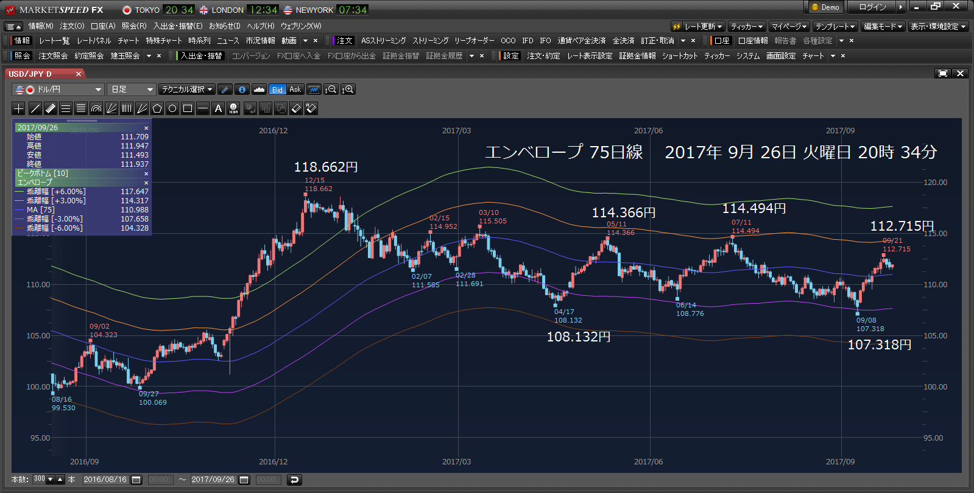The height and width of the screenshot is (493, 974).
Task: Open the 入出金・振替(E) menu
Action: 178,26
